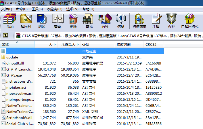Click the Social-Club-v1 file icon
Viewport: 203px width, 129px height.
click(3, 124)
